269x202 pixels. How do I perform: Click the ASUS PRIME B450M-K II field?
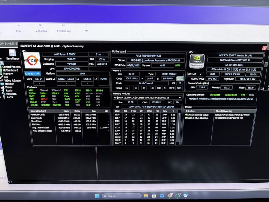(x=148, y=56)
